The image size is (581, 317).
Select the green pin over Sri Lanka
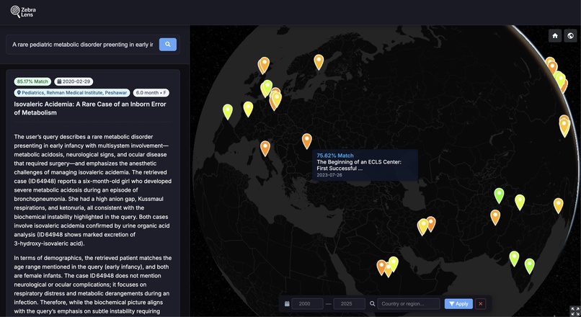tap(530, 266)
